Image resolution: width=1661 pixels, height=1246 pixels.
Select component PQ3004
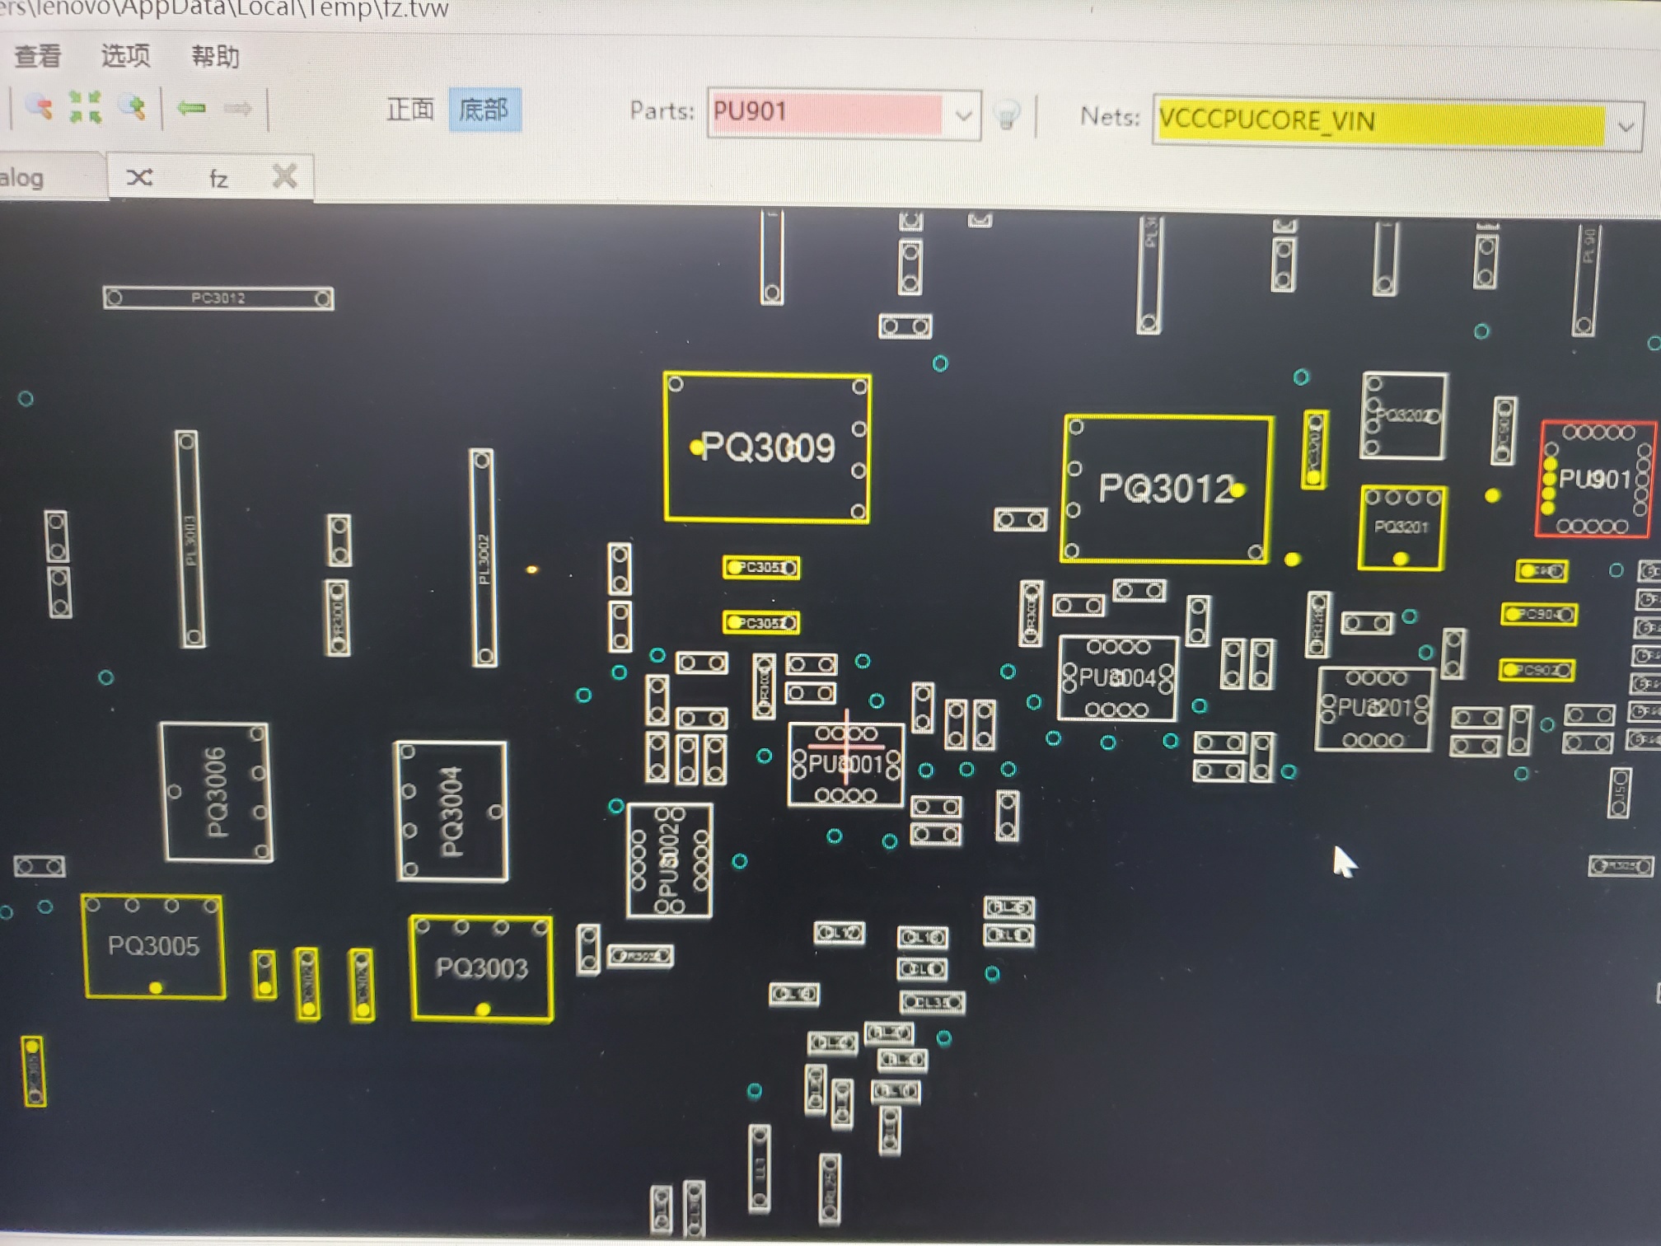point(452,812)
